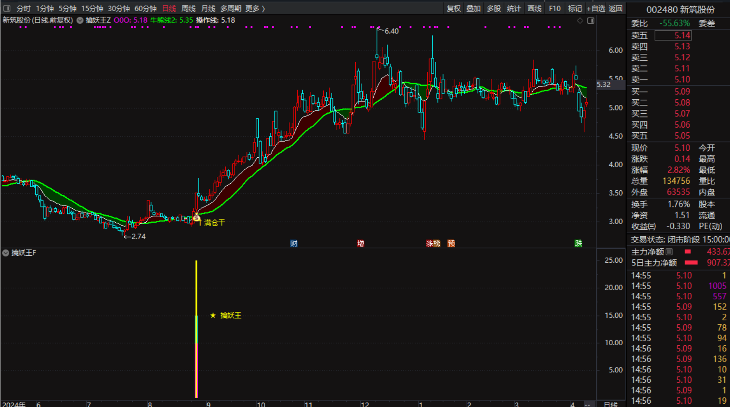Open the 画线 drawing tools button

[534, 8]
